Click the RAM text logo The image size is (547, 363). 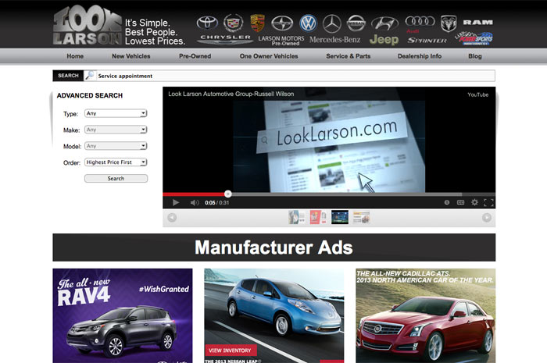(478, 23)
